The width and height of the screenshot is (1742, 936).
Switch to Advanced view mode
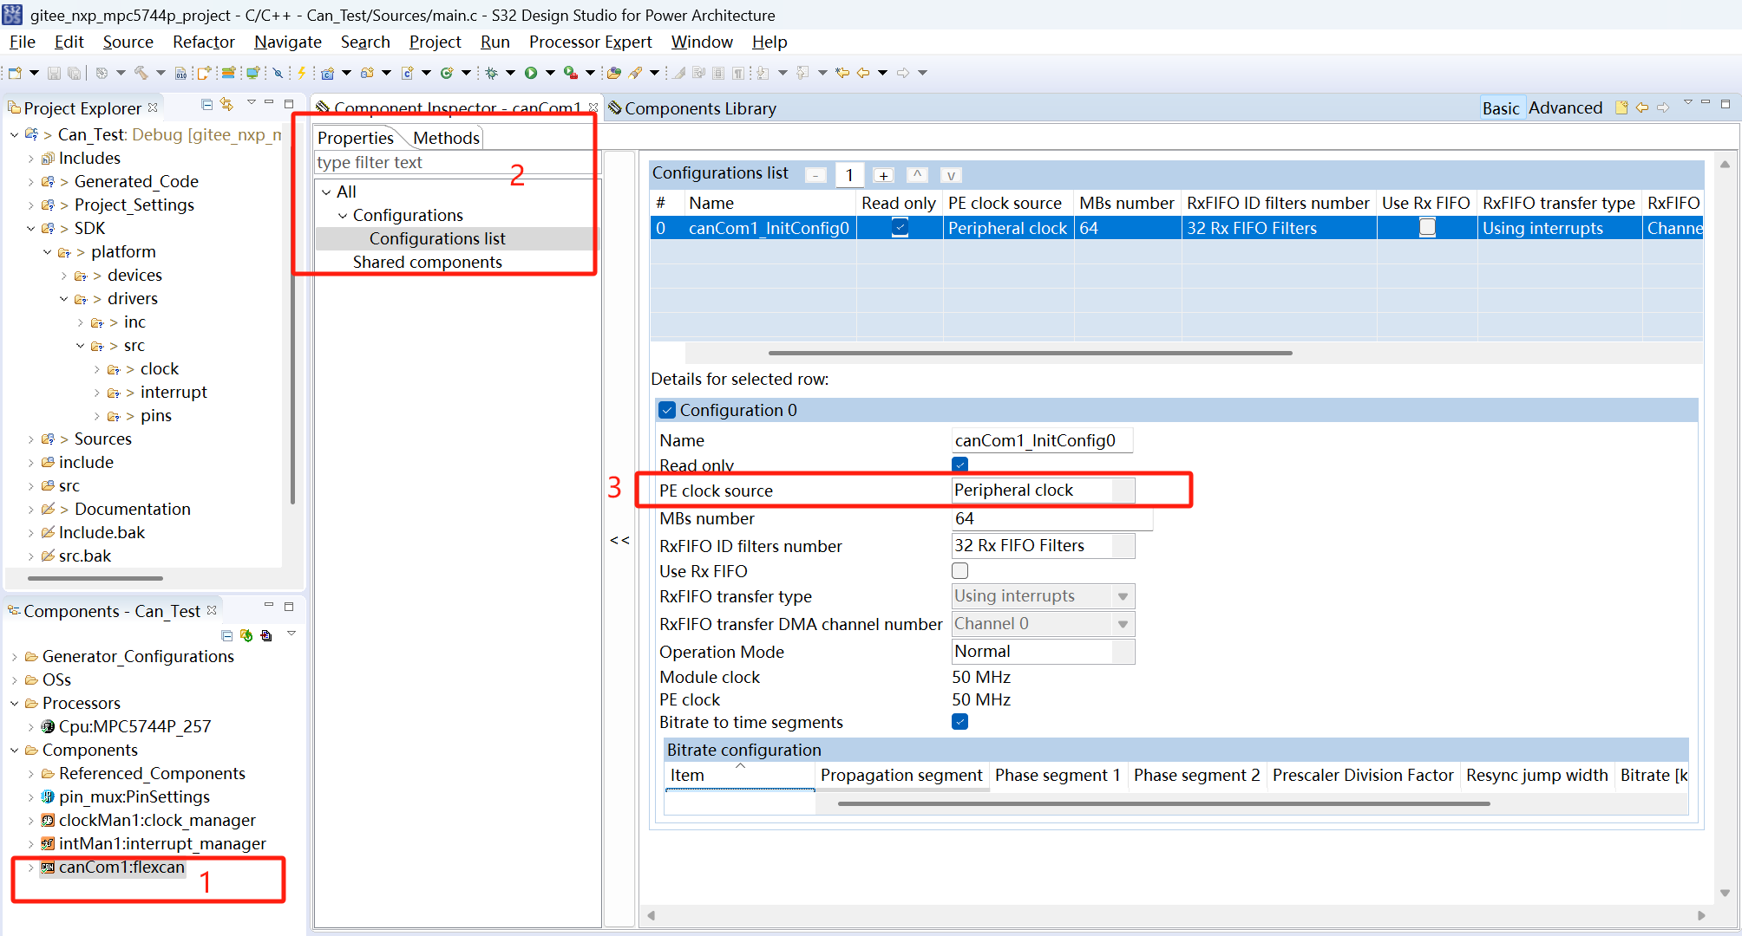(1565, 107)
